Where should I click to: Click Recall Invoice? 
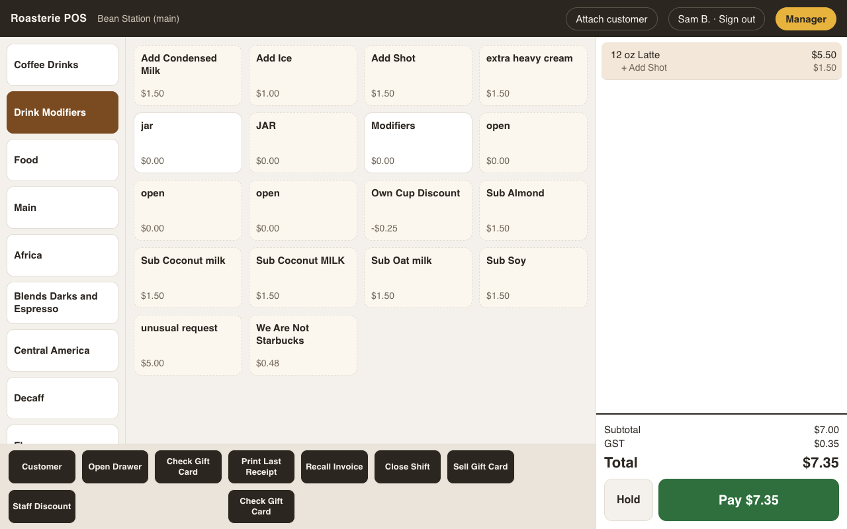pyautogui.click(x=334, y=467)
